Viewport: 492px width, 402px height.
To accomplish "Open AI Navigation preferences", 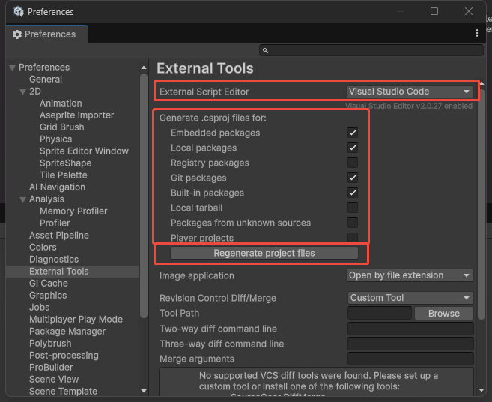I will 58,187.
